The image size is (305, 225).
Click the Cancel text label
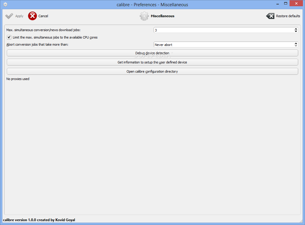43,16
